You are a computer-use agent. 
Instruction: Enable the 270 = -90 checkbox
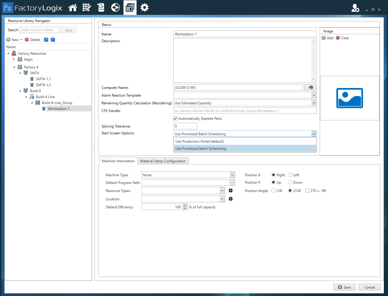pos(307,190)
